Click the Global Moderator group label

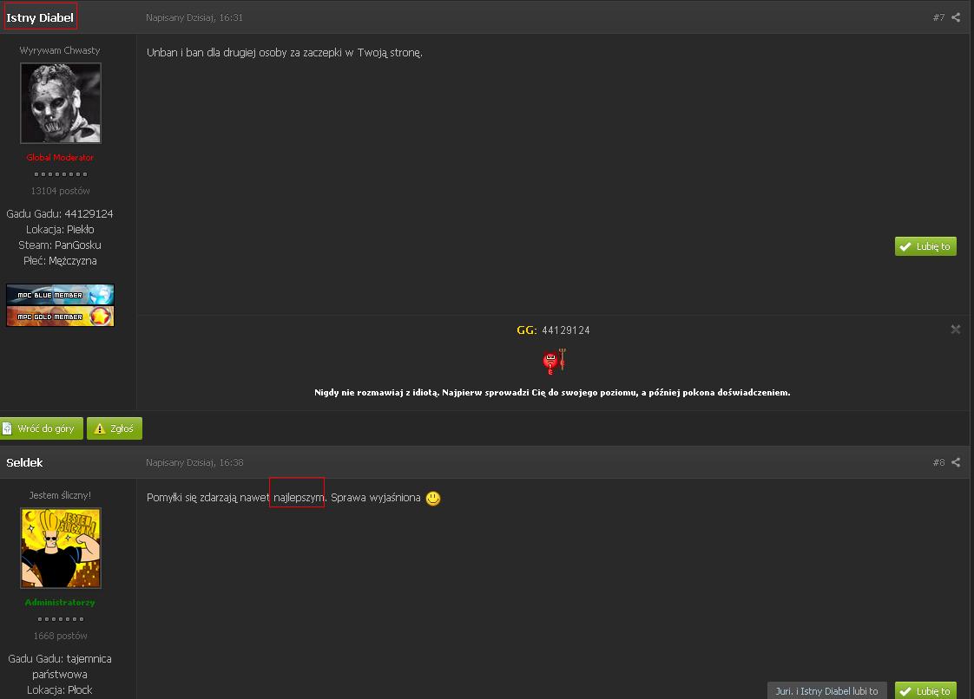click(x=60, y=158)
